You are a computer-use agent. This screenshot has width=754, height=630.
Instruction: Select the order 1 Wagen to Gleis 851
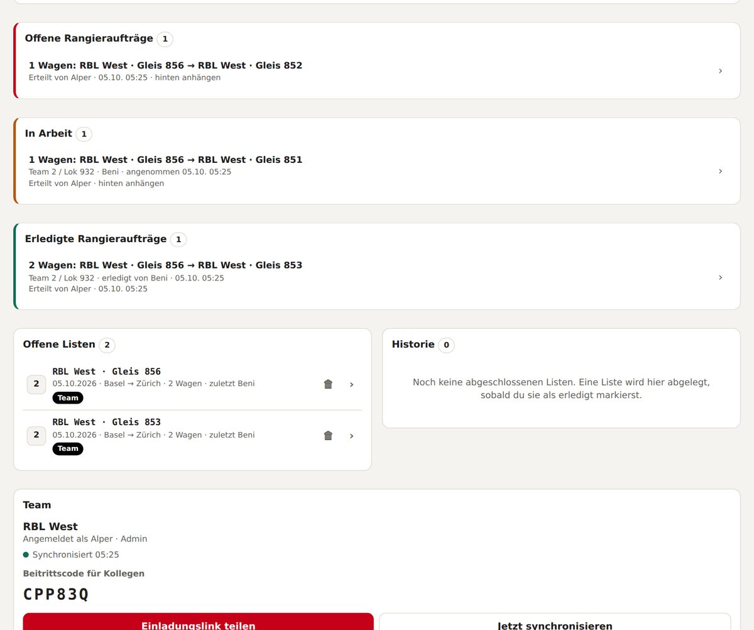pos(376,171)
